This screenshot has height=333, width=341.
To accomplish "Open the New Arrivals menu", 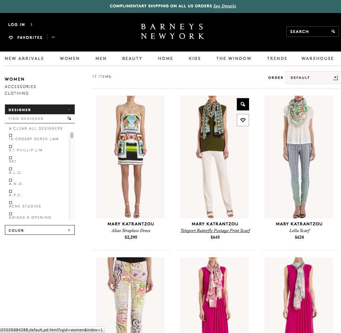I will (x=24, y=59).
